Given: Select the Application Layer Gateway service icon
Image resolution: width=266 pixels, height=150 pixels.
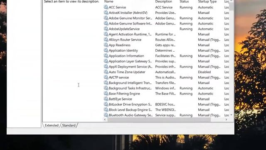Looking at the screenshot, I should pos(106,61).
